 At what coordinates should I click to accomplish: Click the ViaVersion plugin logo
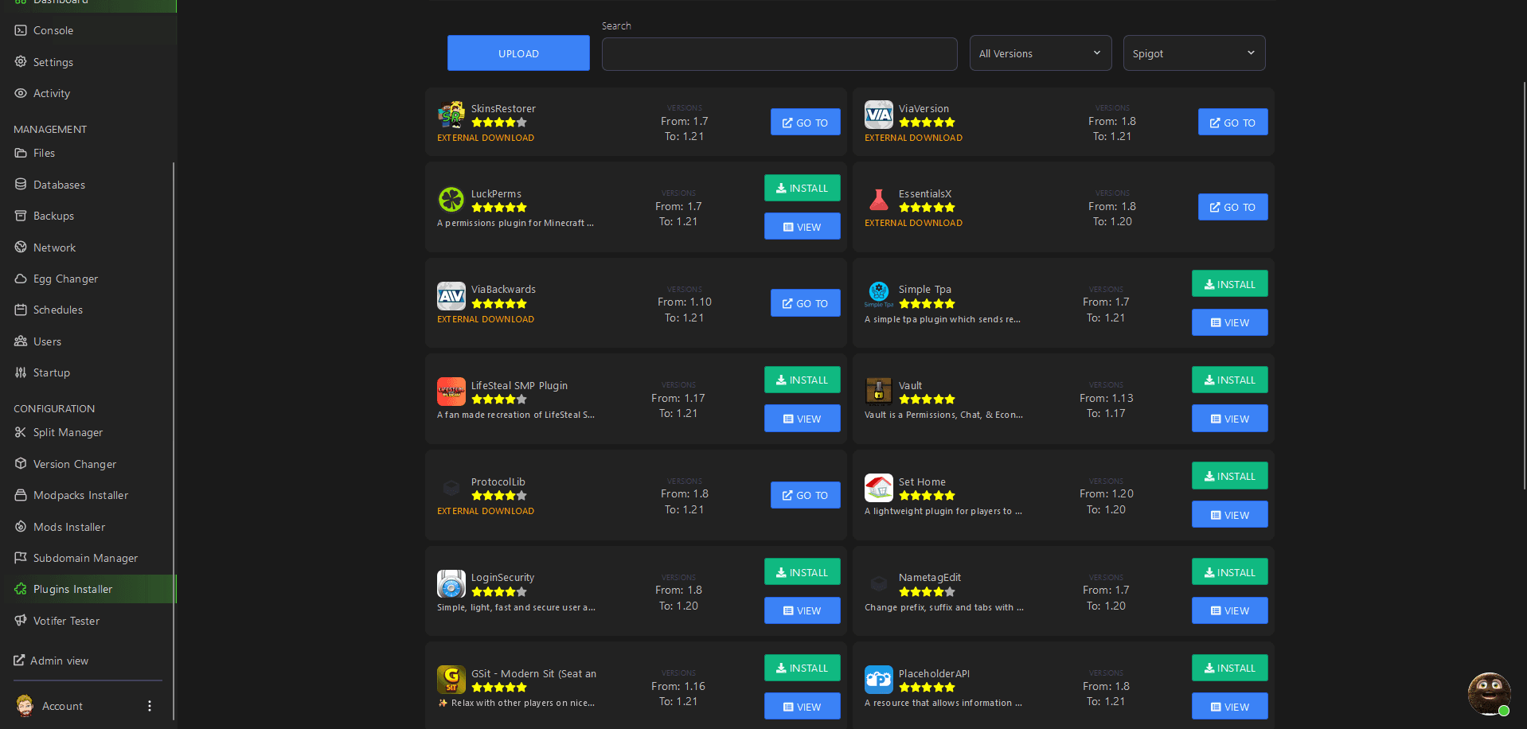point(879,115)
